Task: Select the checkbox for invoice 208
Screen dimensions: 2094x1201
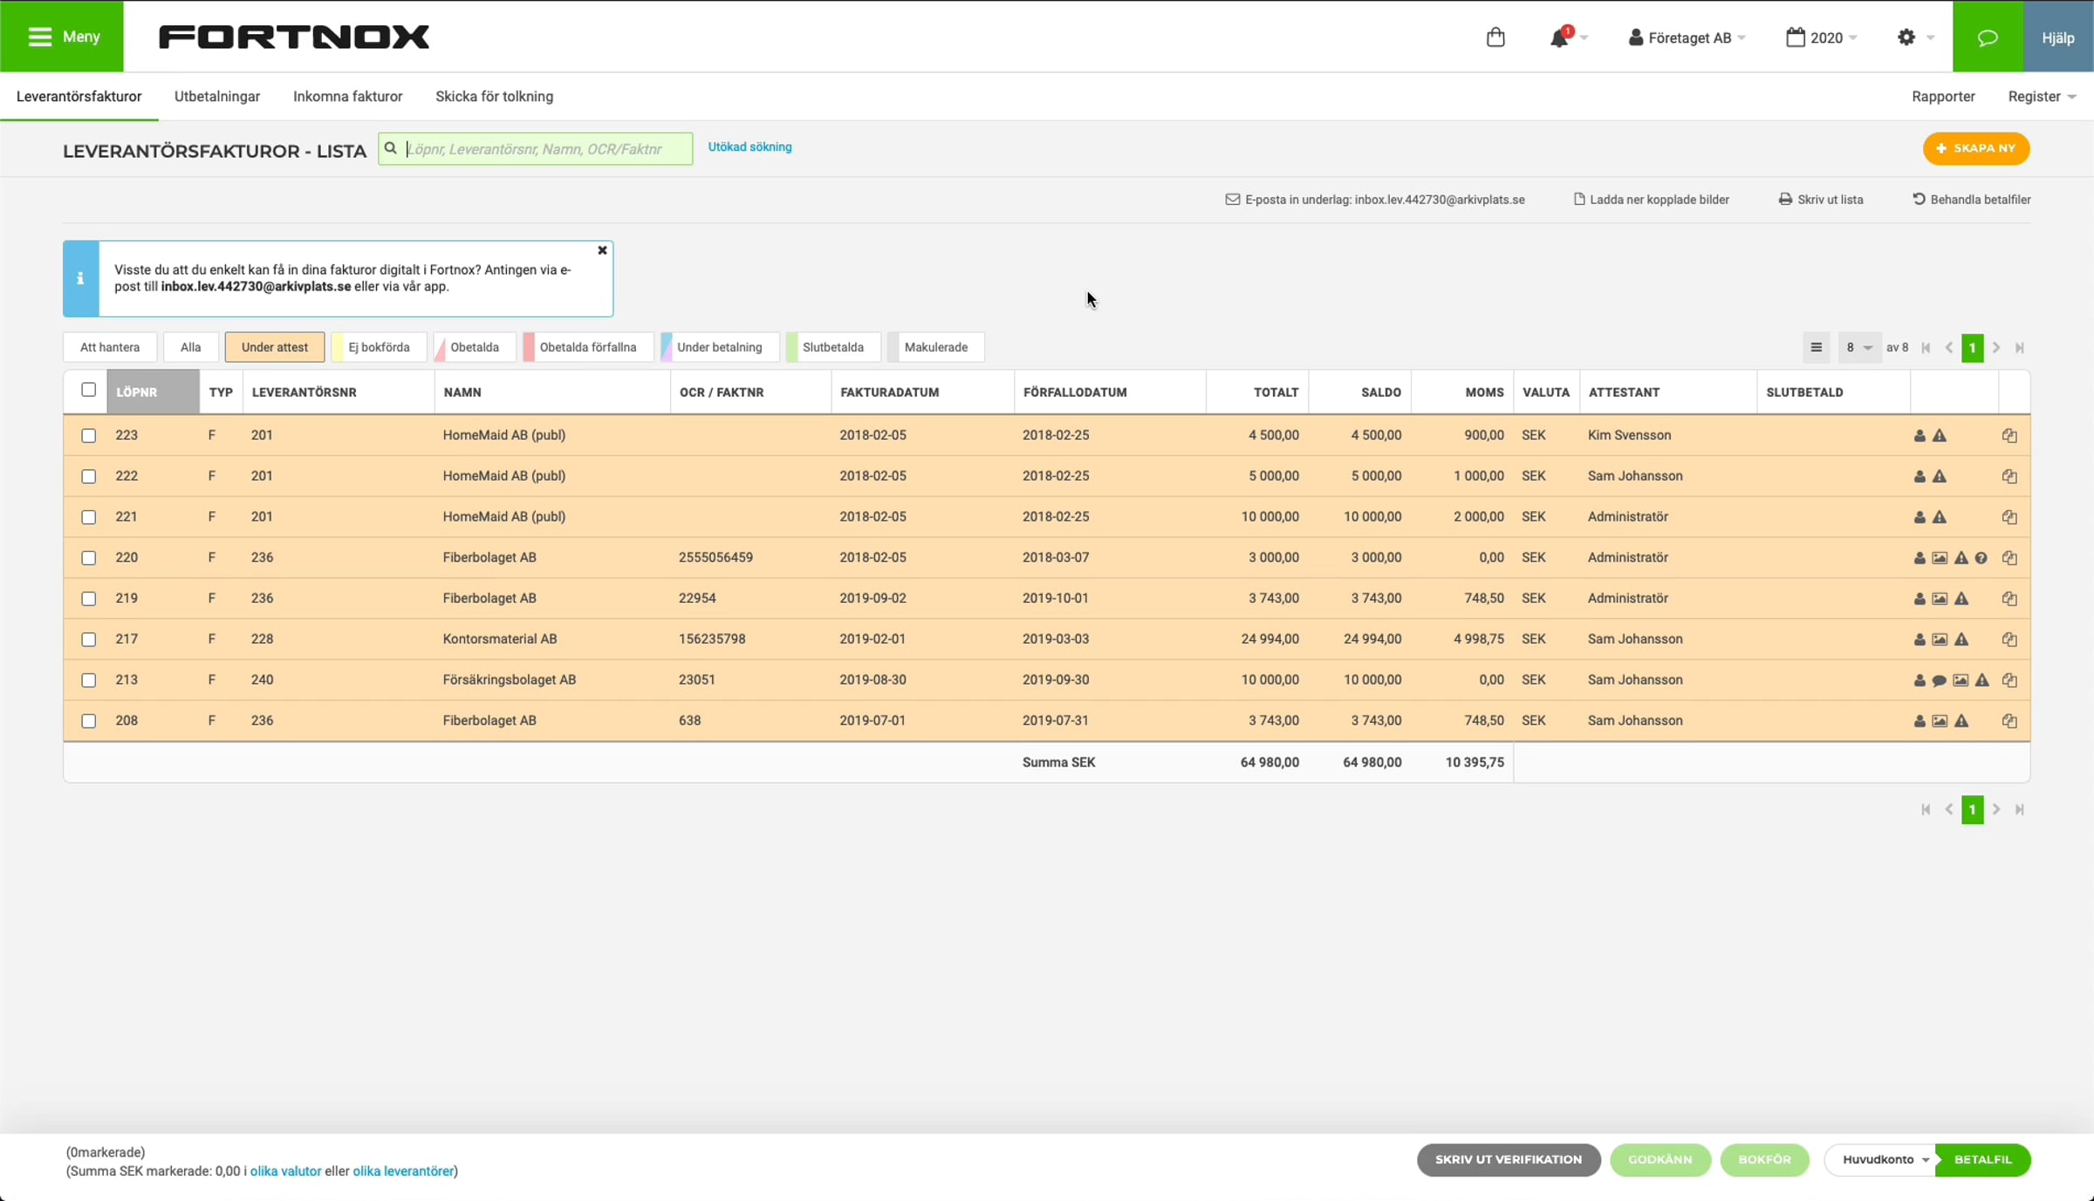Action: point(88,721)
